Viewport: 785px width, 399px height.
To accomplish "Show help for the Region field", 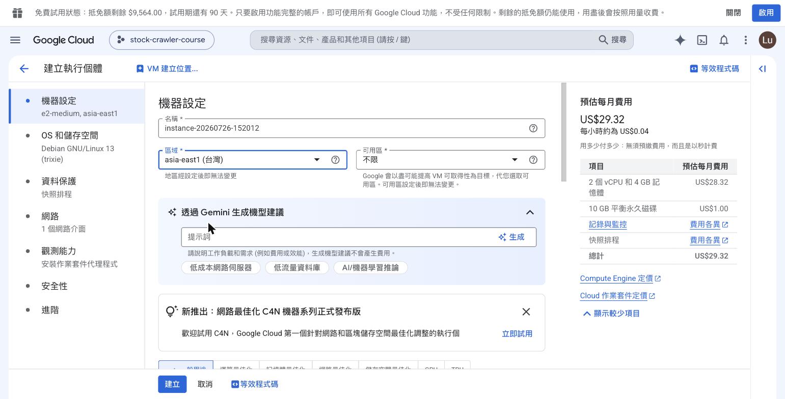I will tap(335, 160).
